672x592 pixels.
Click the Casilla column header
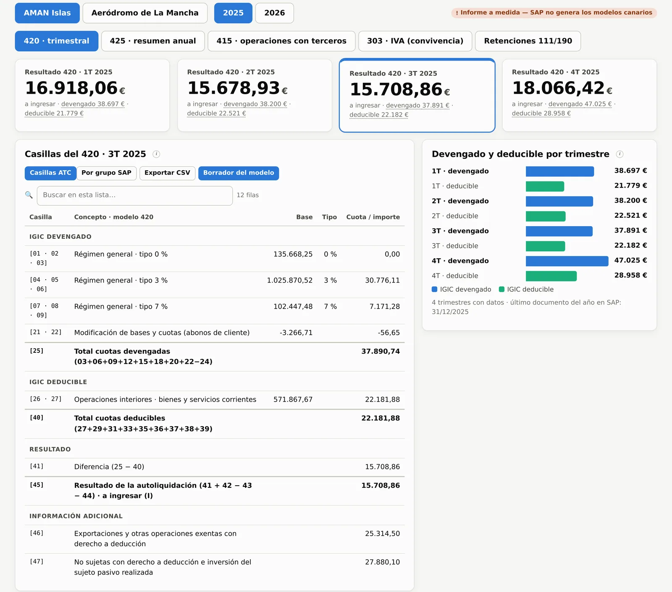(x=41, y=217)
